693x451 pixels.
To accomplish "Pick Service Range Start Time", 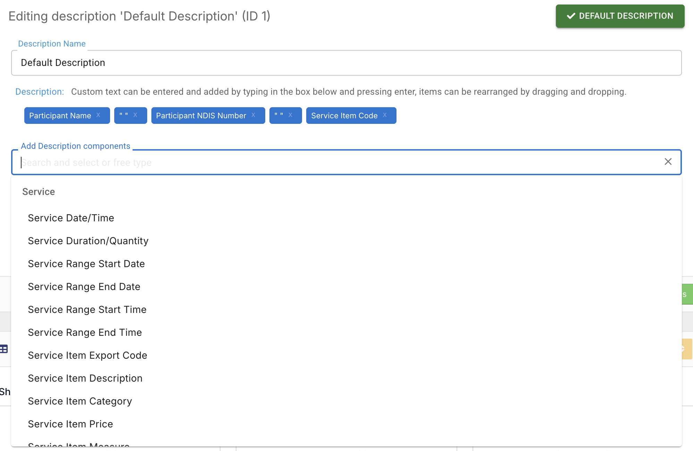I will [346, 309].
